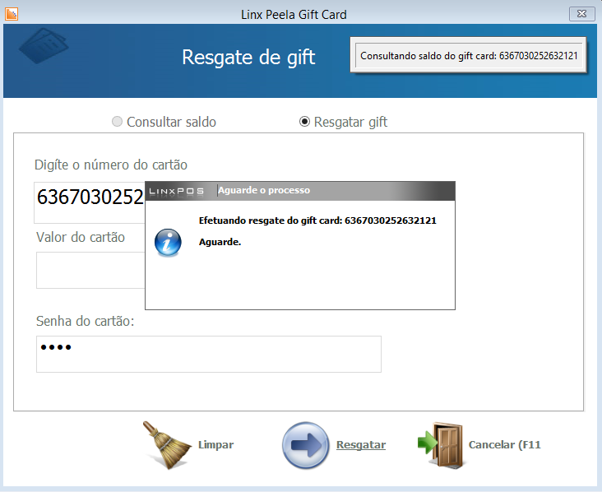
Task: Click the Consultando saldo notification box
Action: (x=469, y=55)
